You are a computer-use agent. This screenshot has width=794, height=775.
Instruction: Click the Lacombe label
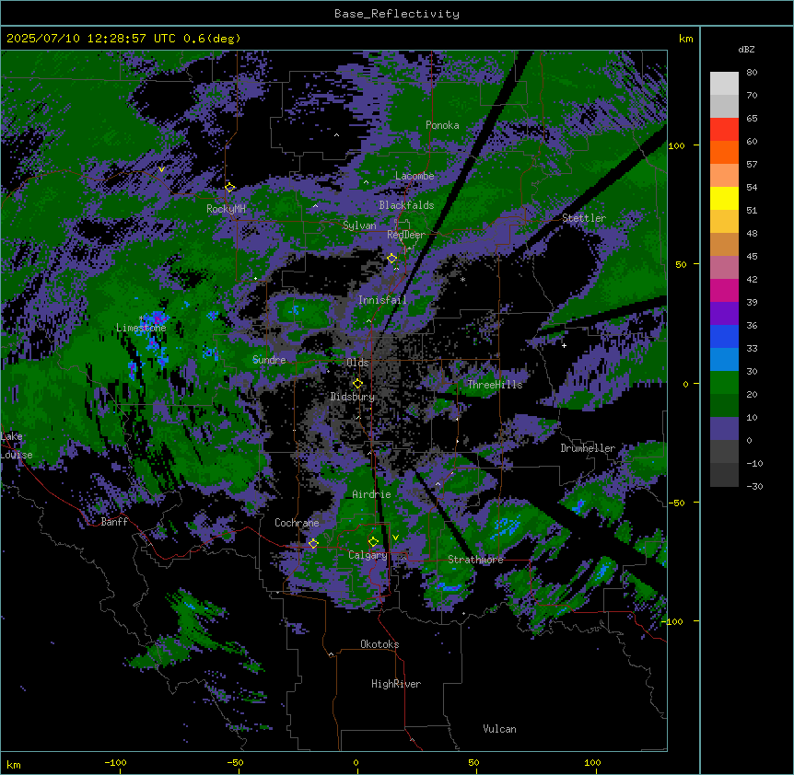coord(415,176)
